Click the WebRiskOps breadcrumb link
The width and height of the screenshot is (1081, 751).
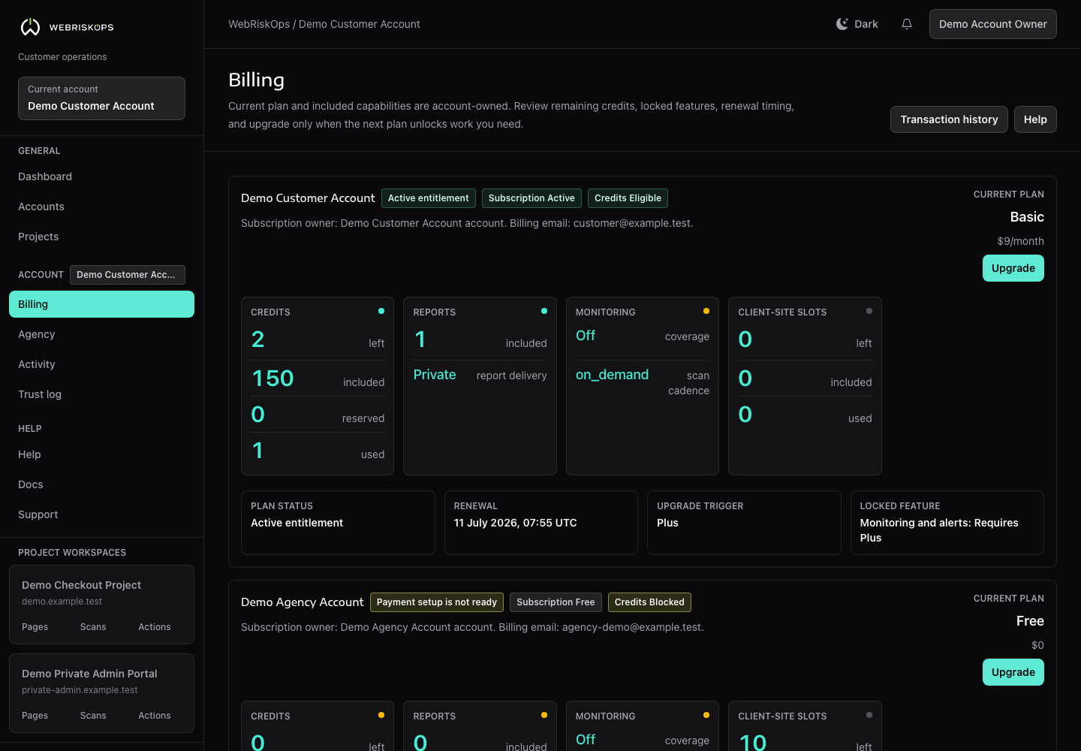(x=259, y=24)
